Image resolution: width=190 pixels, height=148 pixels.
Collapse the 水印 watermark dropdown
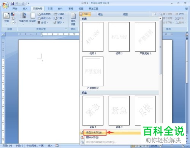[x=85, y=14]
